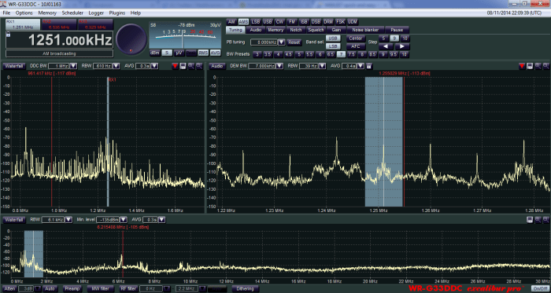551x293 pixels.
Task: Click the frequency lock icon beside 1251.000kHz
Action: click(9, 35)
